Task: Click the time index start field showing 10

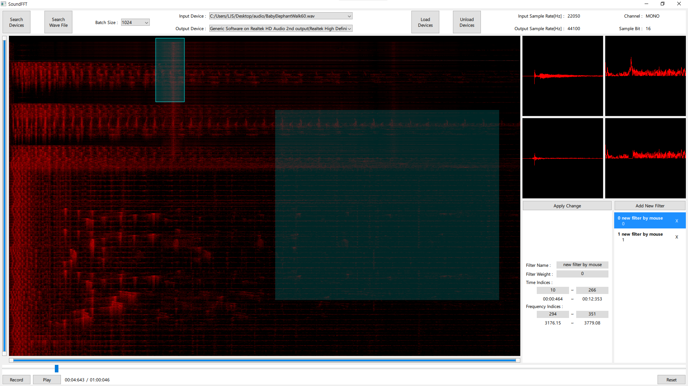Action: click(553, 290)
